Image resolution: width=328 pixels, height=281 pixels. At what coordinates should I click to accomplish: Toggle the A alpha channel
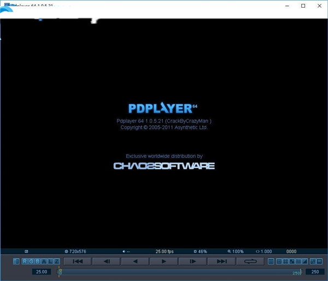[x=44, y=261]
